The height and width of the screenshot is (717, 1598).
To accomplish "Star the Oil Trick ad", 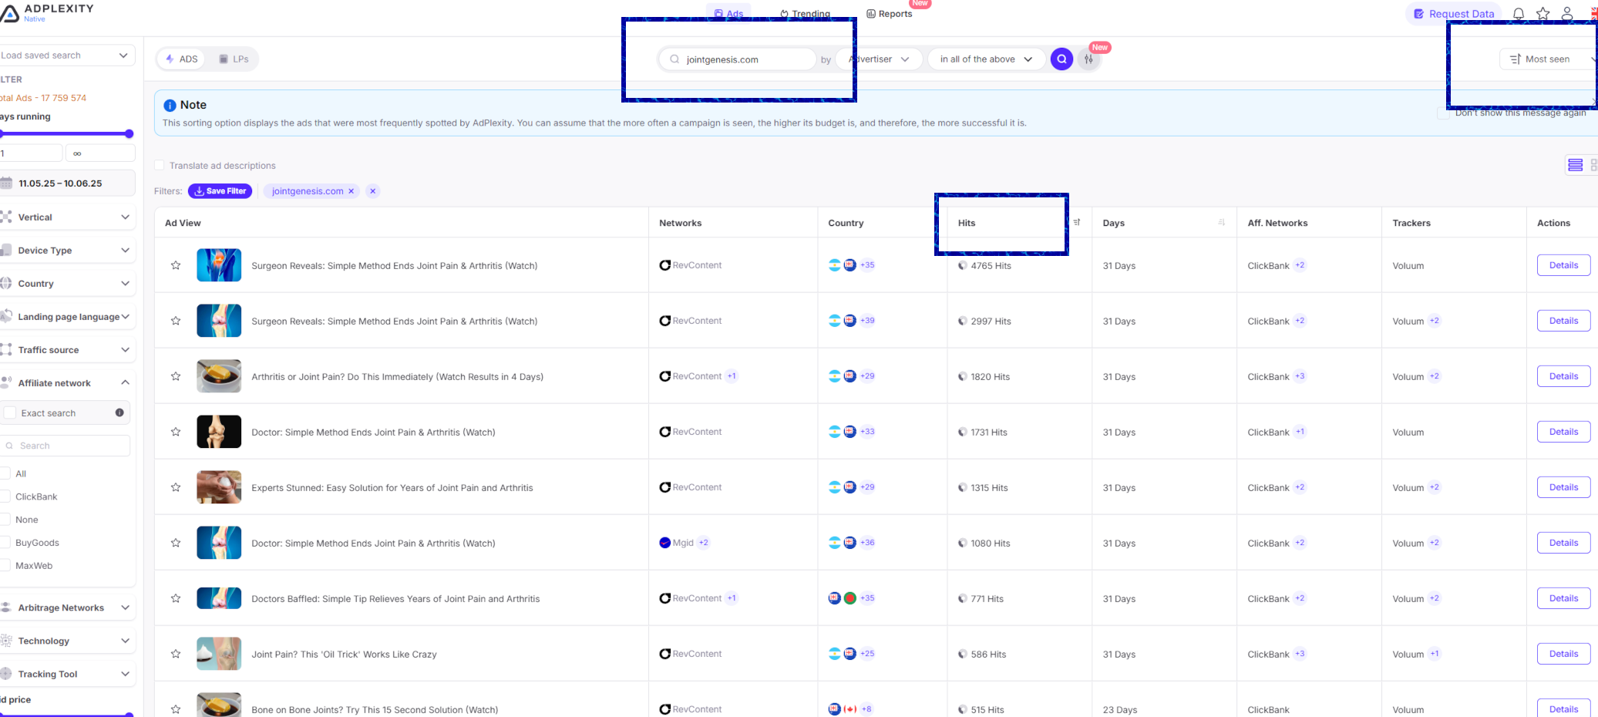I will (x=176, y=654).
